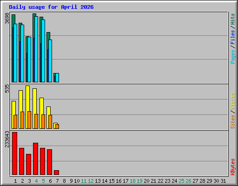Click the Sites legend label
The image size is (238, 186).
[233, 122]
